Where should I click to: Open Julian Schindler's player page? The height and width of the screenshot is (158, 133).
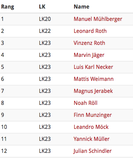(92, 151)
